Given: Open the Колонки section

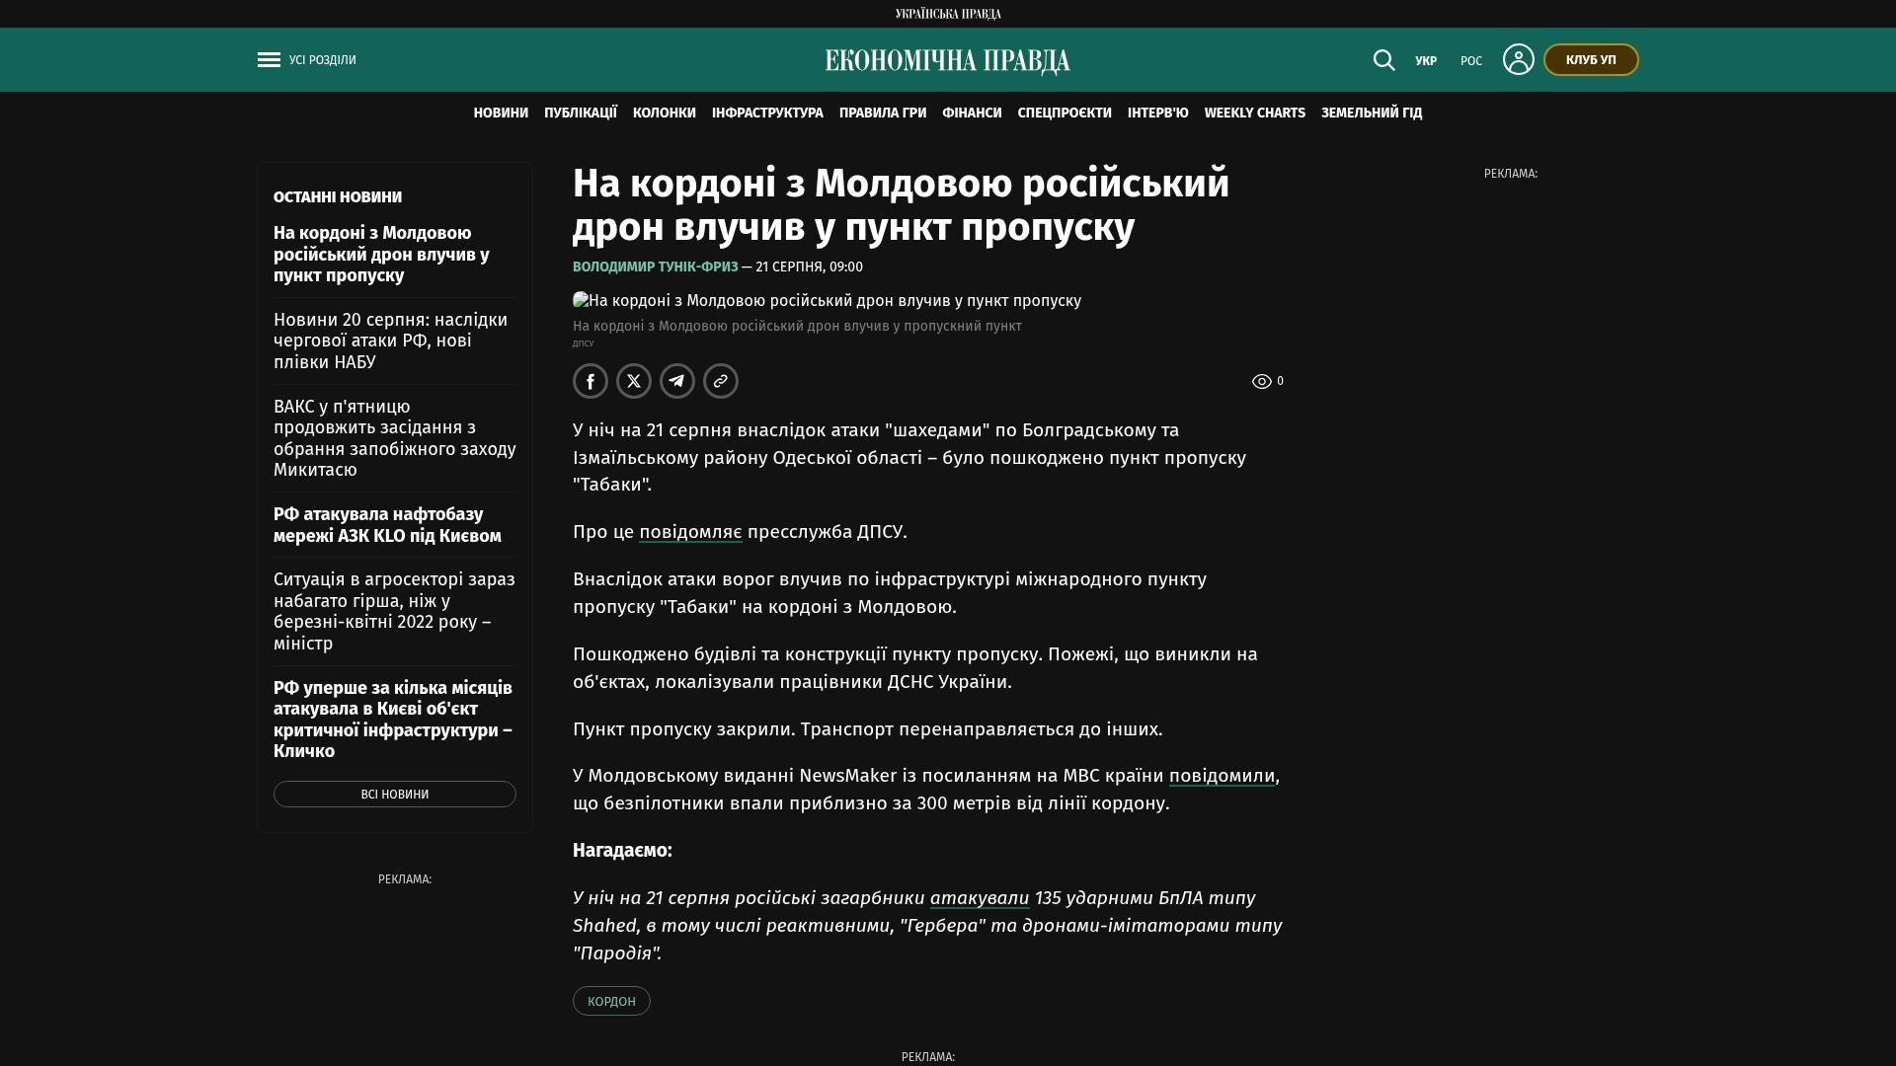Looking at the screenshot, I should point(665,114).
